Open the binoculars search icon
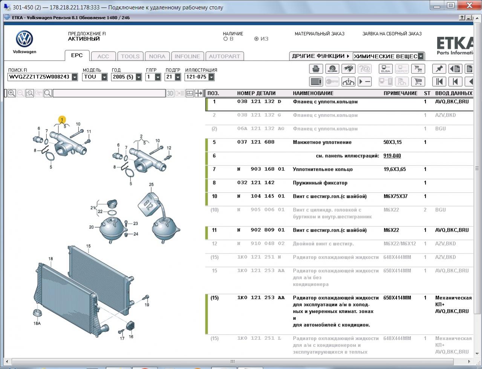Viewport: 482px width, 369px height. pos(348,69)
